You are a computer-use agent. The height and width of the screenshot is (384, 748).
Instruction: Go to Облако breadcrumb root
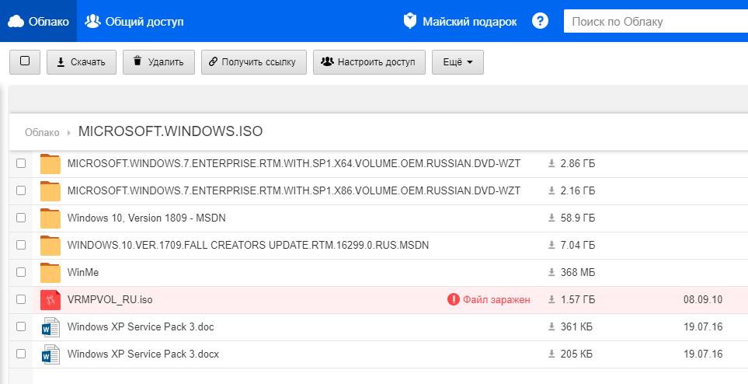[42, 132]
